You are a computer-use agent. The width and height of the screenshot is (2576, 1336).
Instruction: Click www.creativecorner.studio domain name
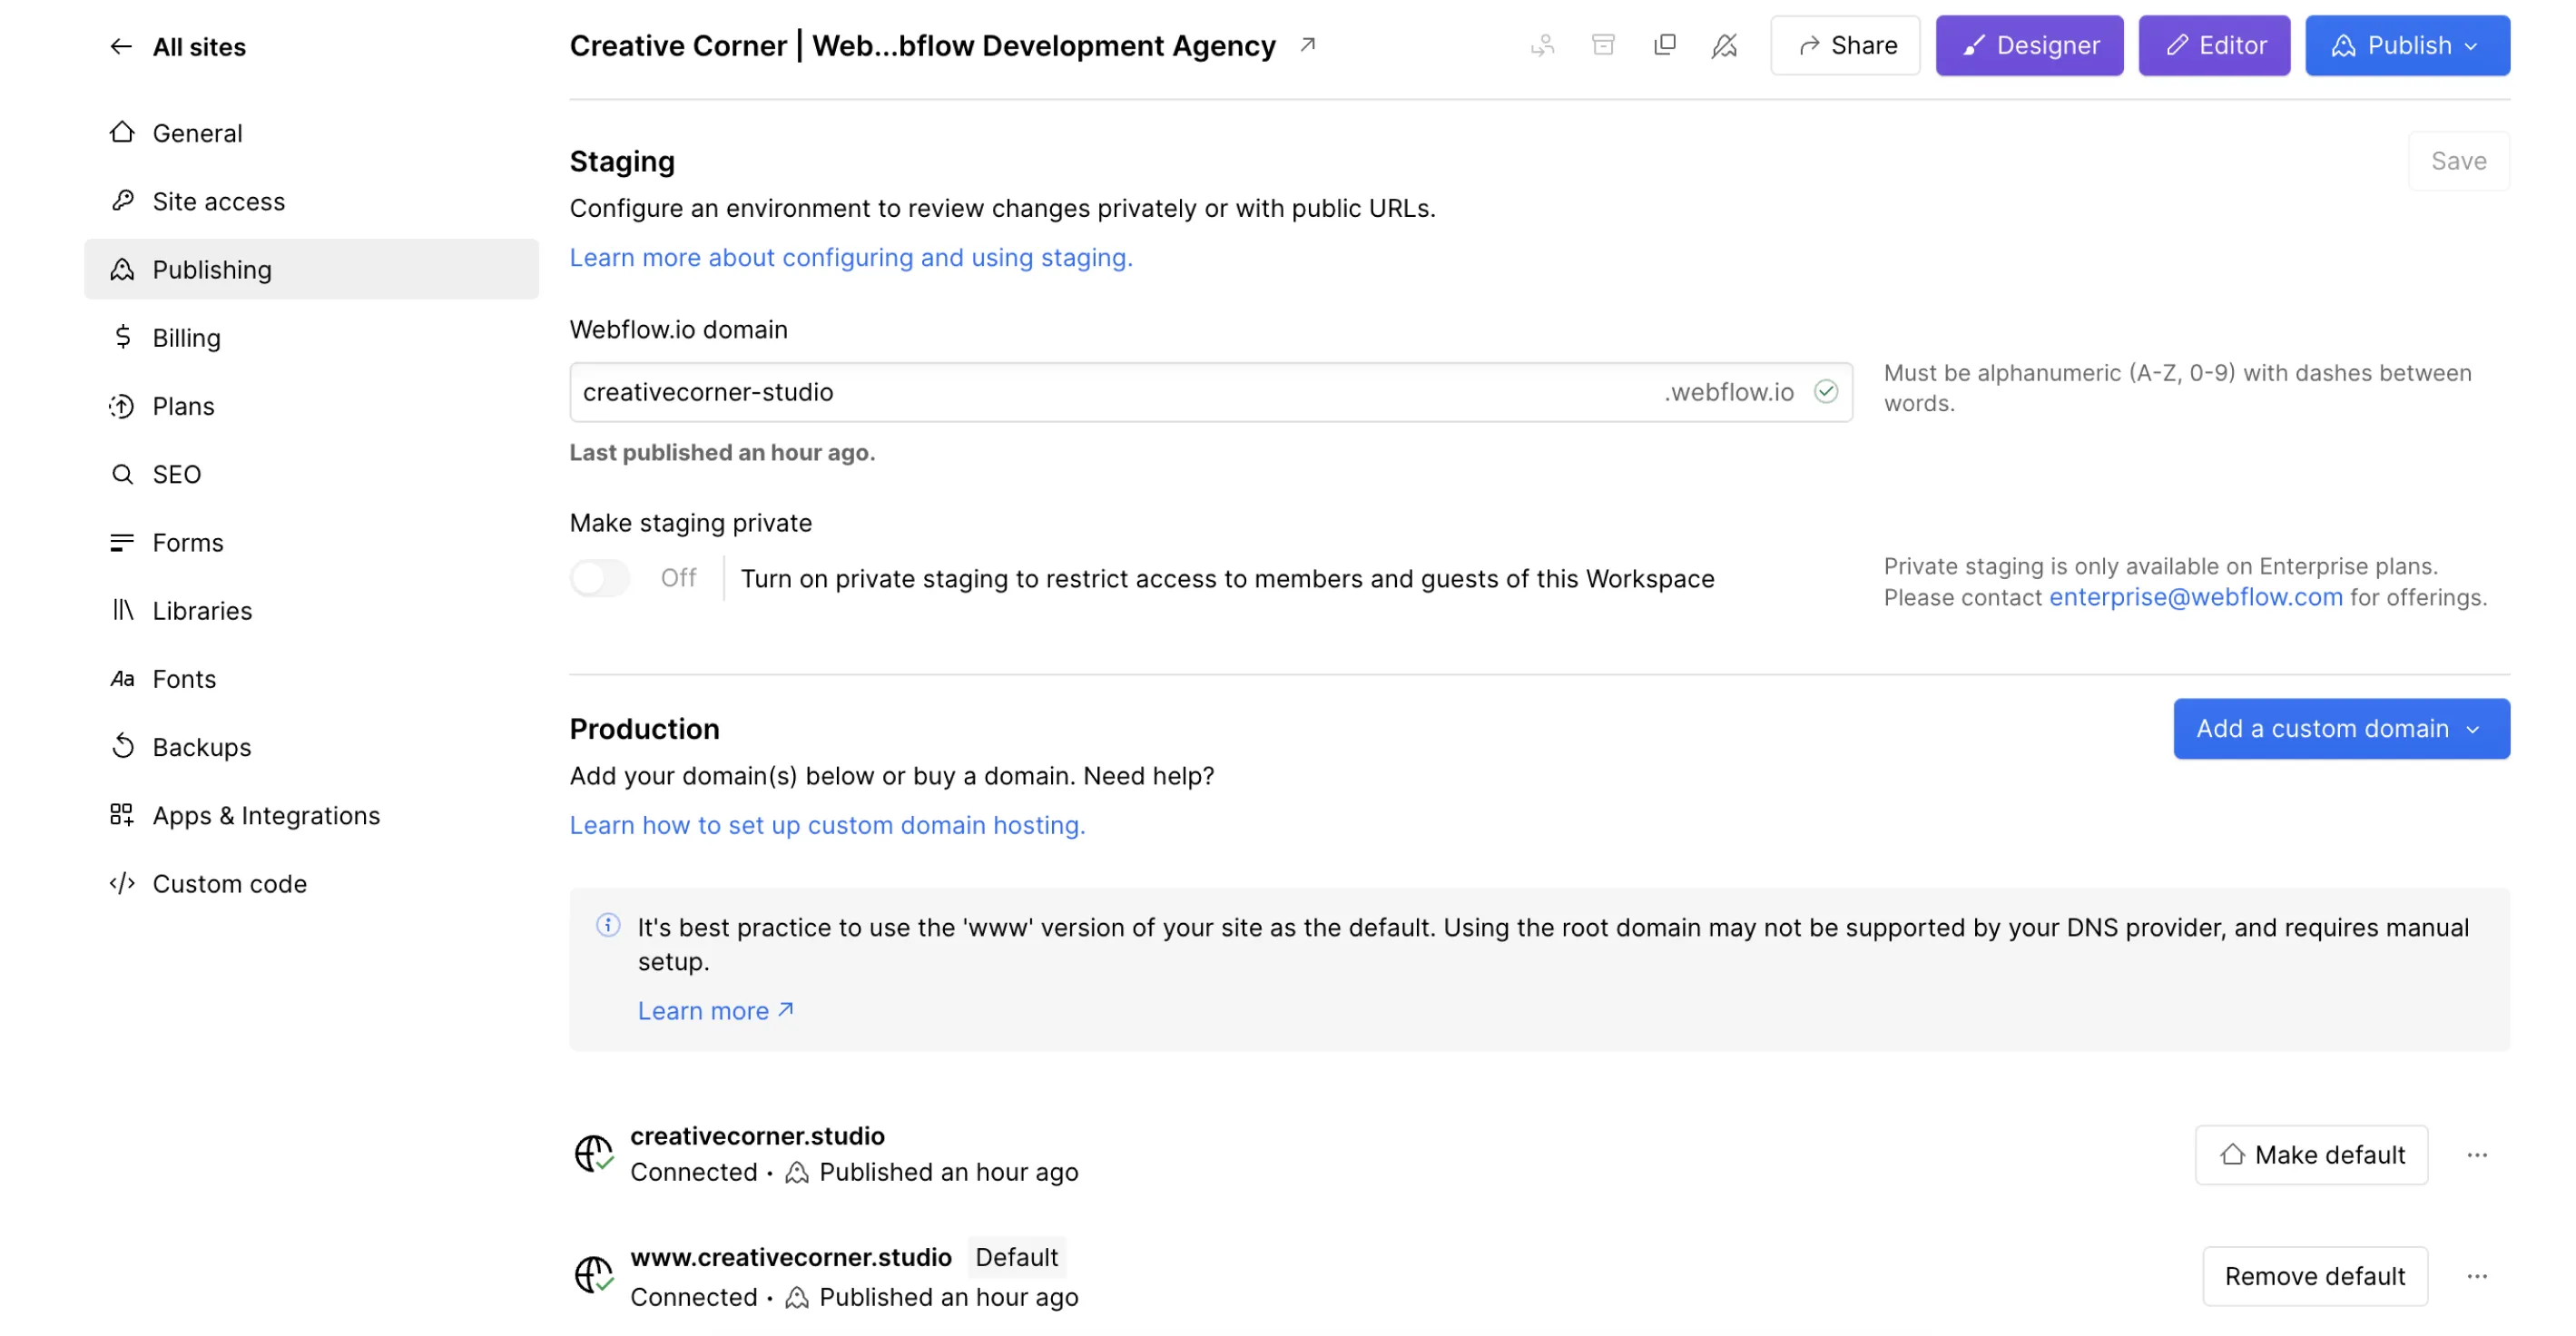pos(790,1256)
